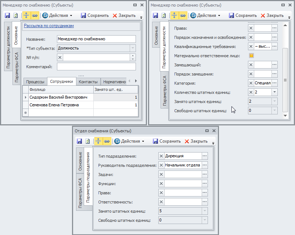Click the chain link icon in Отдел снабжения toolbar

[107, 141]
